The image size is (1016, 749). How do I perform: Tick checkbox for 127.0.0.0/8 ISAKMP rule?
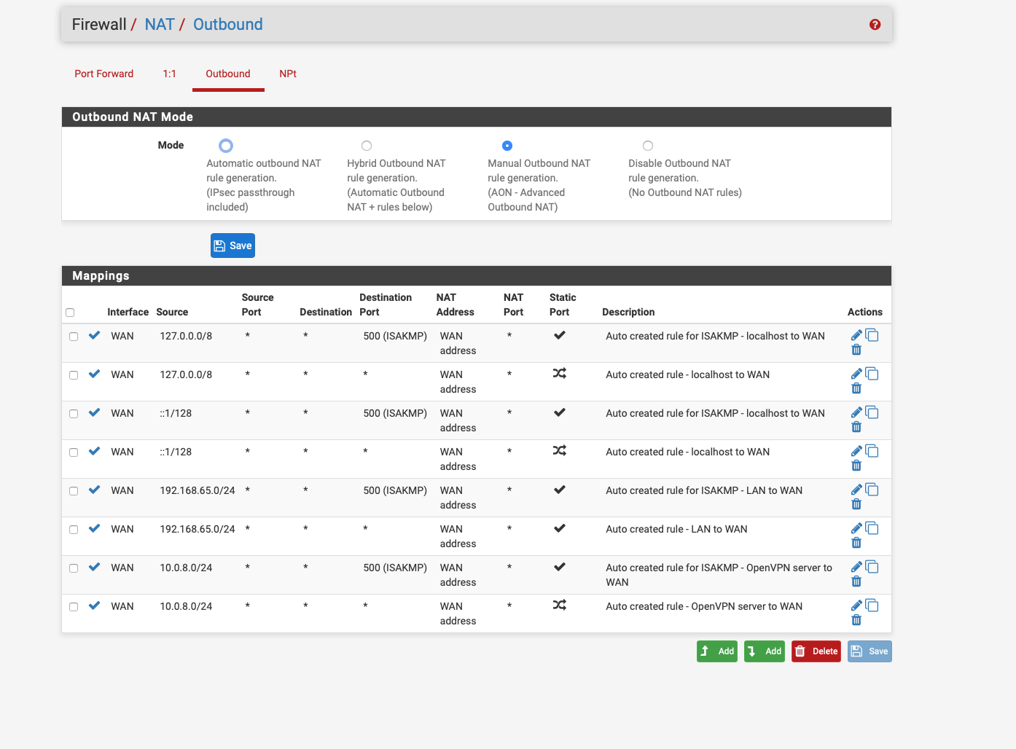pos(74,337)
